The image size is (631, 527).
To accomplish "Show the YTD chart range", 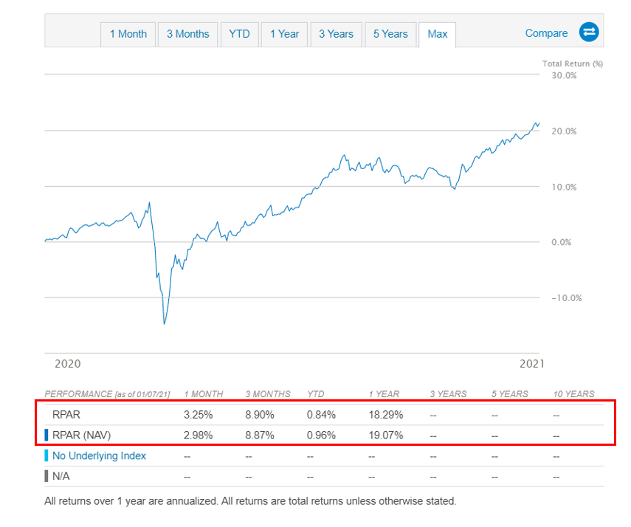I will [x=239, y=34].
